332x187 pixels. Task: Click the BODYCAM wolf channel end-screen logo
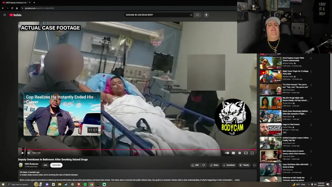pos(233,117)
